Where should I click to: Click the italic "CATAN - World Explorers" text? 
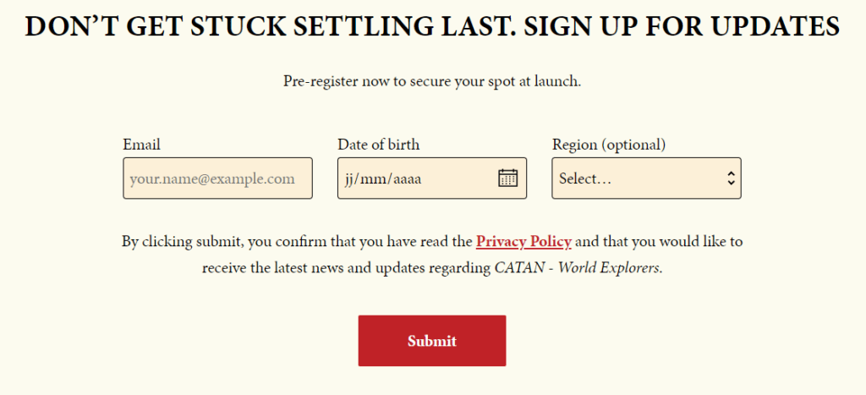577,268
